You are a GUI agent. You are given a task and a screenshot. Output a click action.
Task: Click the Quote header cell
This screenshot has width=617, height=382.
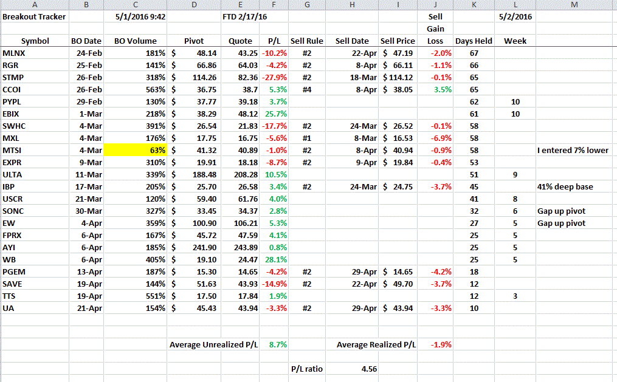pos(240,41)
